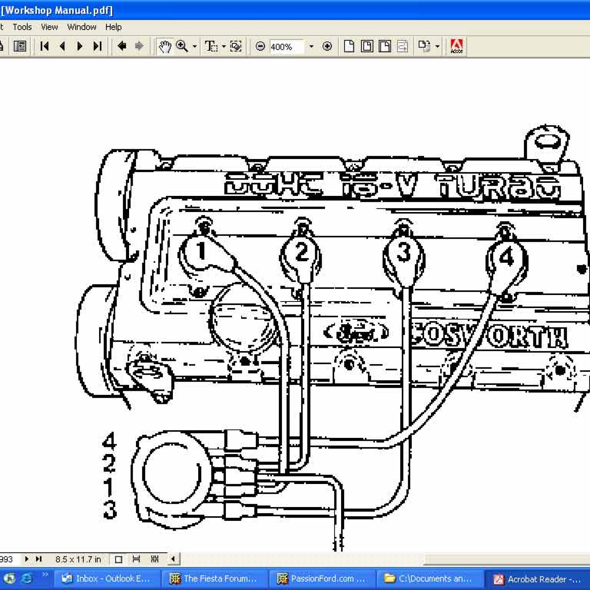This screenshot has width=590, height=590.
Task: Select the Hand tool
Action: click(165, 46)
